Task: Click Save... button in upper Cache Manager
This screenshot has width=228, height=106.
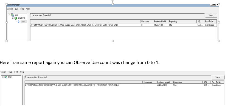Action: tap(211, 15)
